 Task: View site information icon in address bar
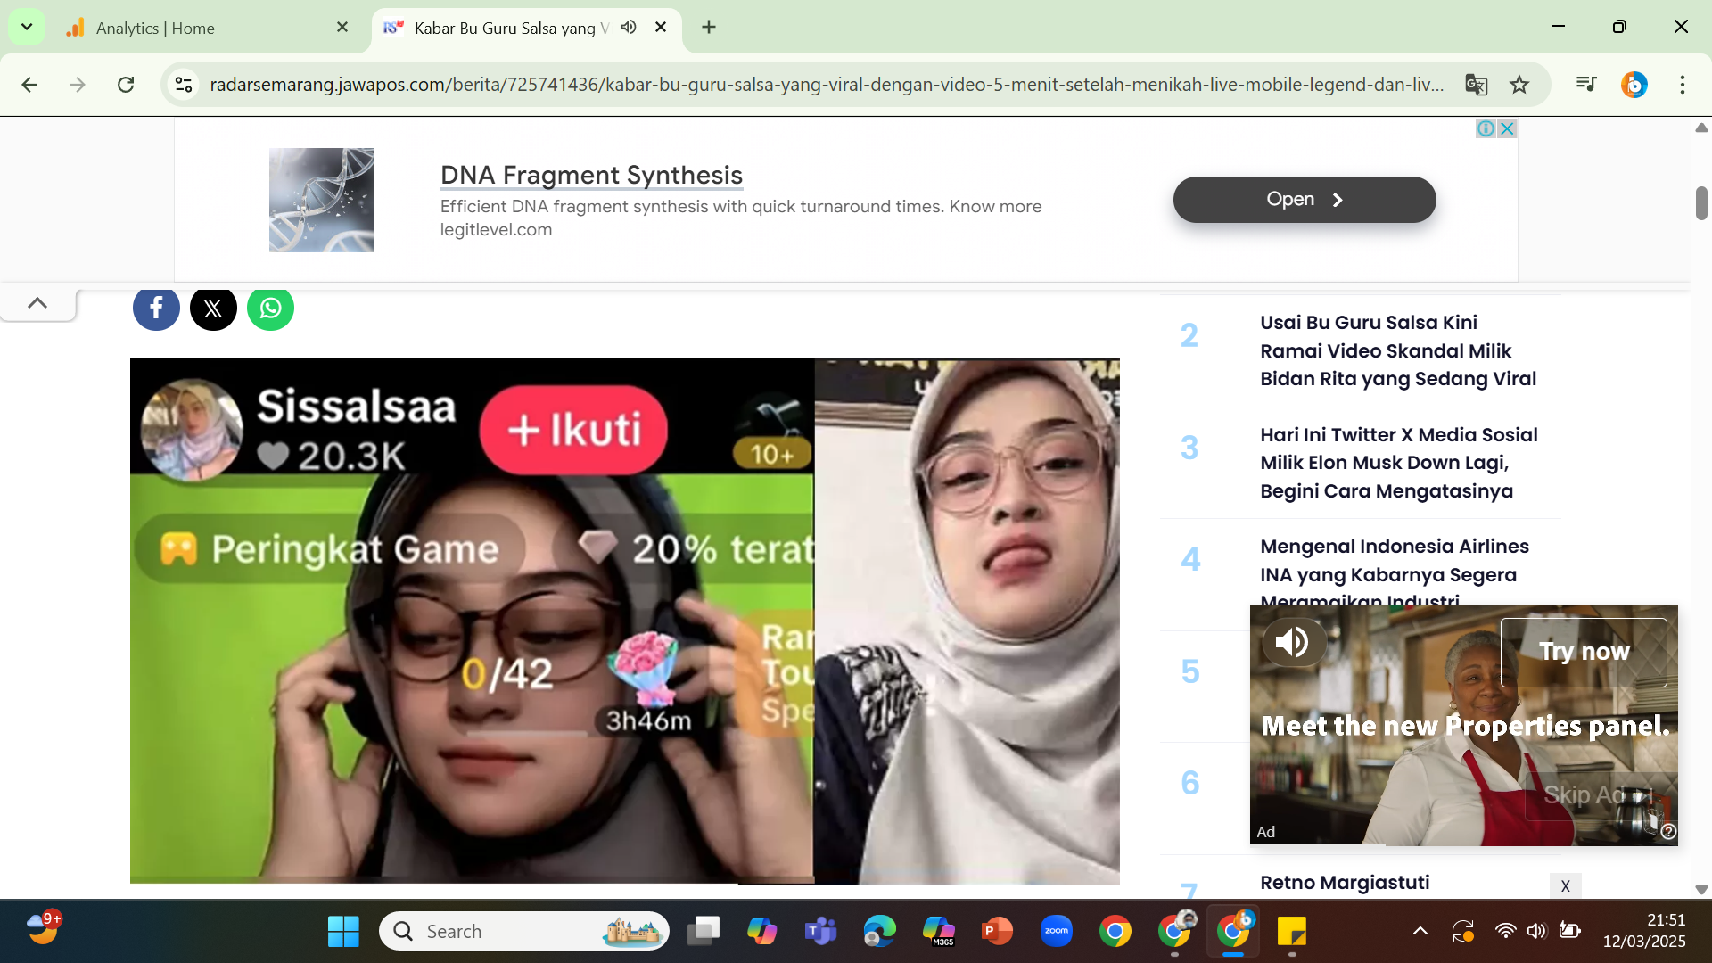click(x=184, y=85)
